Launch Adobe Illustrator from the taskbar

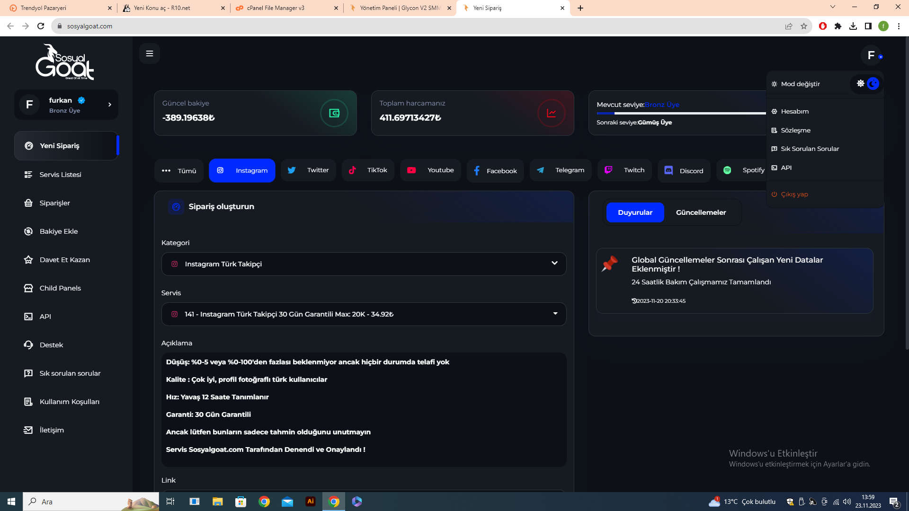click(x=311, y=502)
